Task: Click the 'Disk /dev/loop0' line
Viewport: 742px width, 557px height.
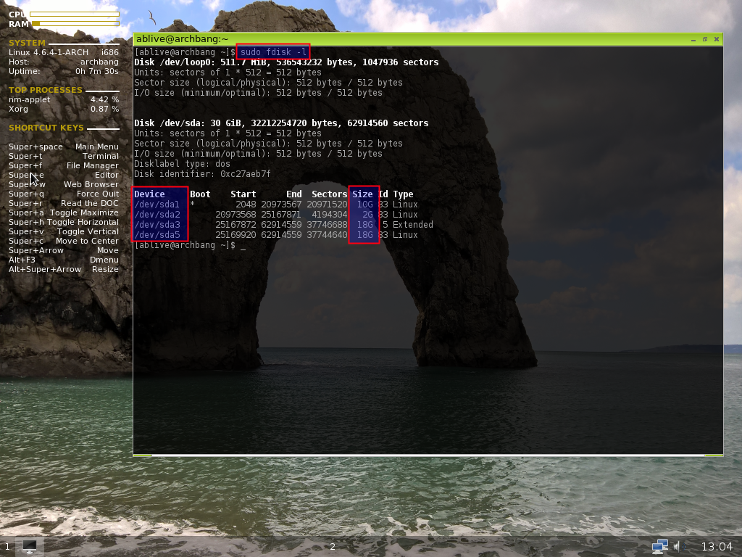Action: tap(286, 62)
